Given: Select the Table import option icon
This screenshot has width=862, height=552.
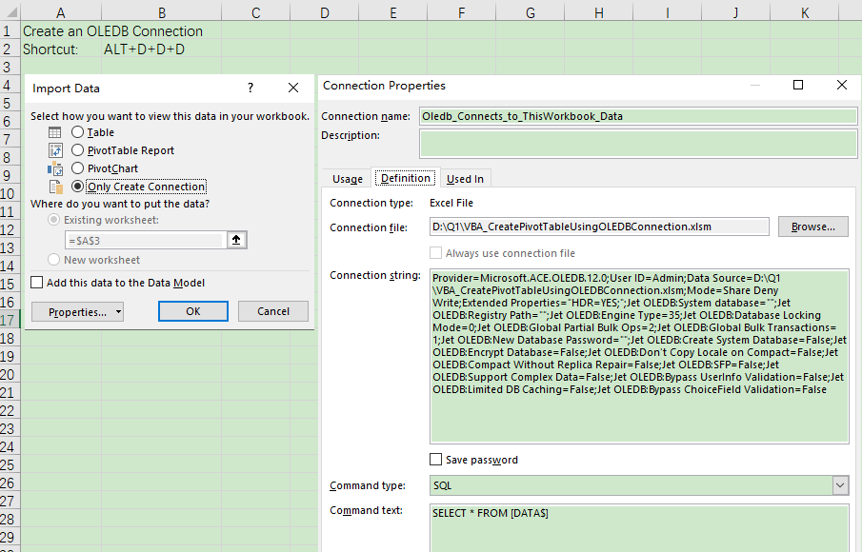Looking at the screenshot, I should pos(54,132).
